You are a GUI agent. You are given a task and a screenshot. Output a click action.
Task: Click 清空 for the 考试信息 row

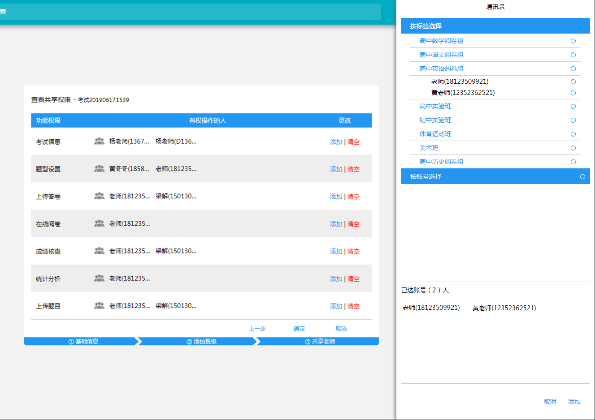[x=353, y=141]
